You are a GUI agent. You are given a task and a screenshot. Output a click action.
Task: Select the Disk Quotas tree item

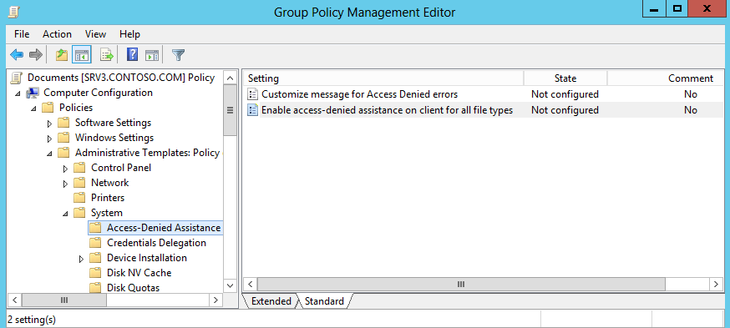(133, 288)
